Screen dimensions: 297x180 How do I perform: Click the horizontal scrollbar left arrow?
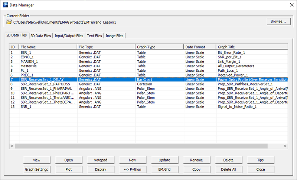12,146
